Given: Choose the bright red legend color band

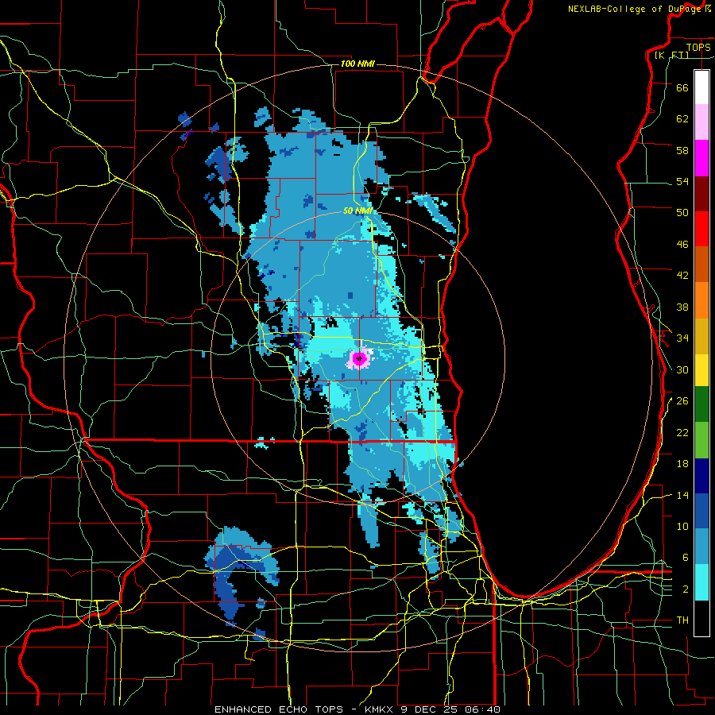Looking at the screenshot, I should [701, 229].
